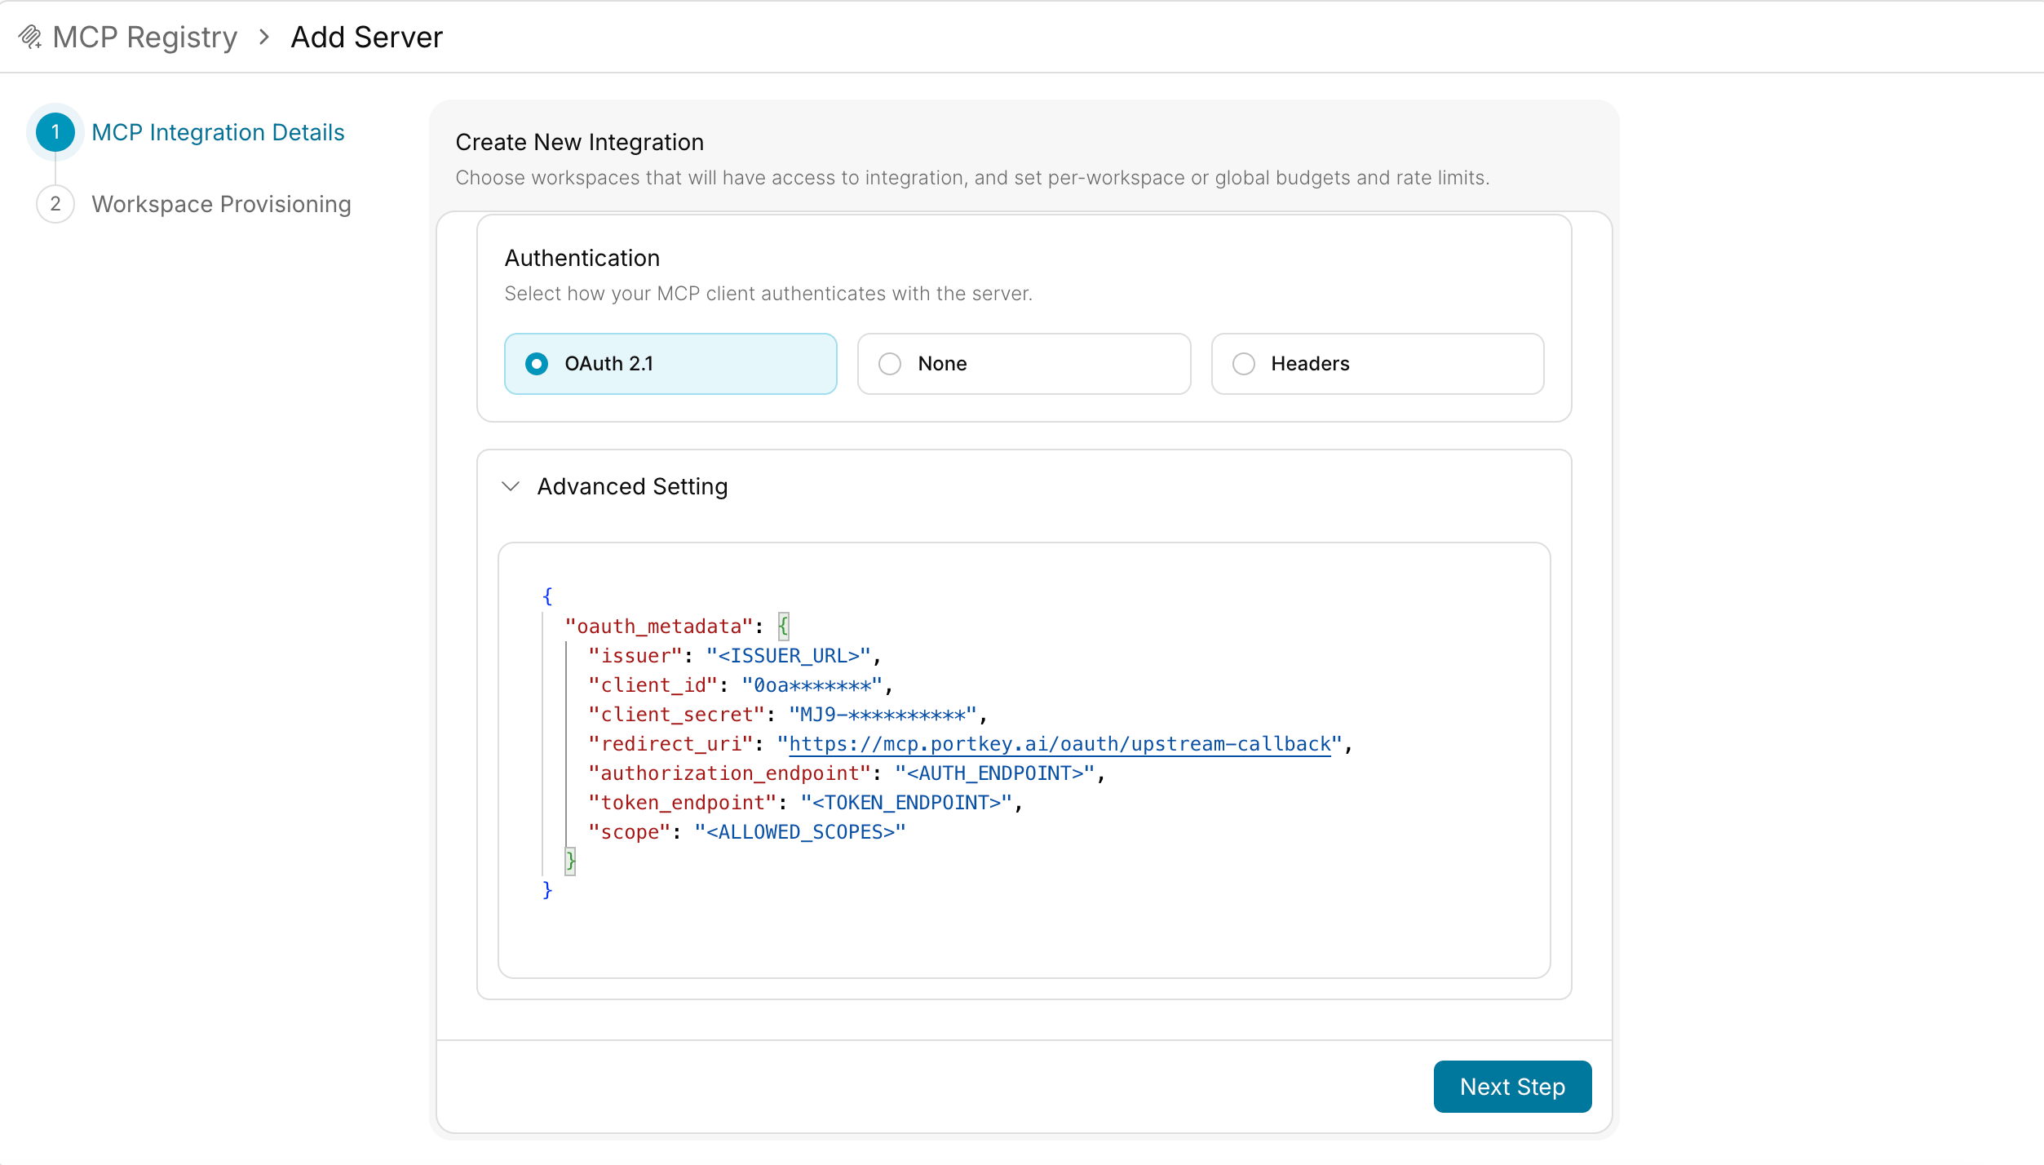The image size is (2044, 1165).
Task: Proceed with the Next Step button
Action: [1512, 1087]
